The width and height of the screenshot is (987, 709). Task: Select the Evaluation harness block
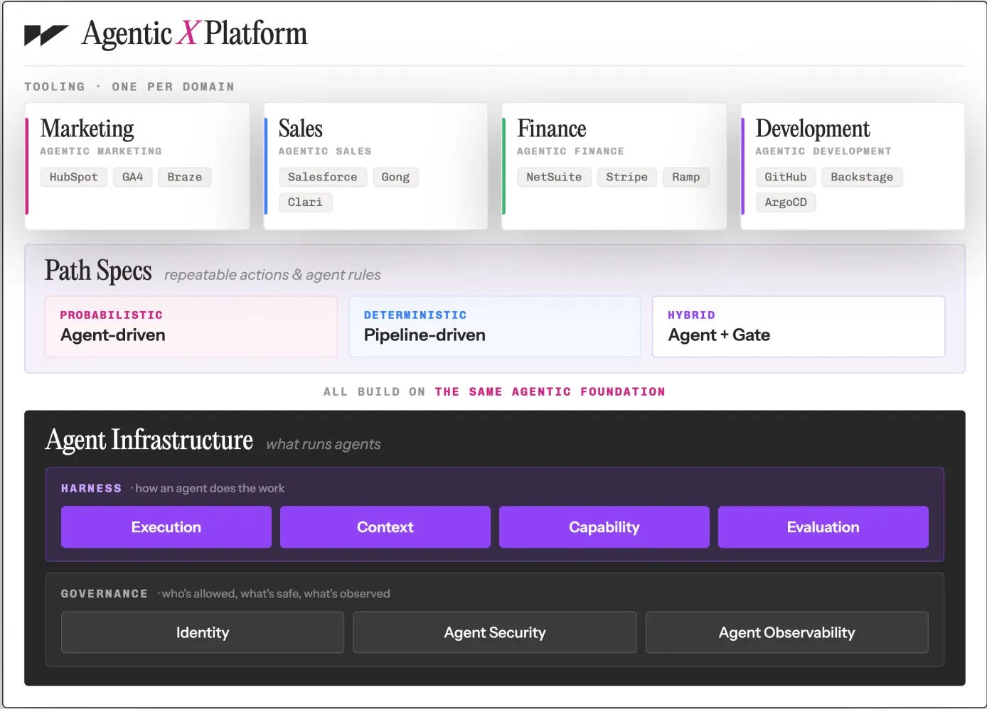coord(823,527)
